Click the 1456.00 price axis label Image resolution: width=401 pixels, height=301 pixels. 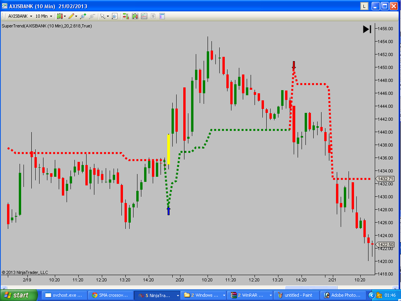[x=386, y=29]
